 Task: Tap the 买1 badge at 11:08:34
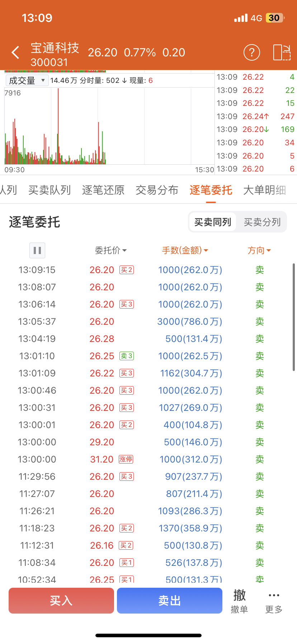tap(127, 563)
